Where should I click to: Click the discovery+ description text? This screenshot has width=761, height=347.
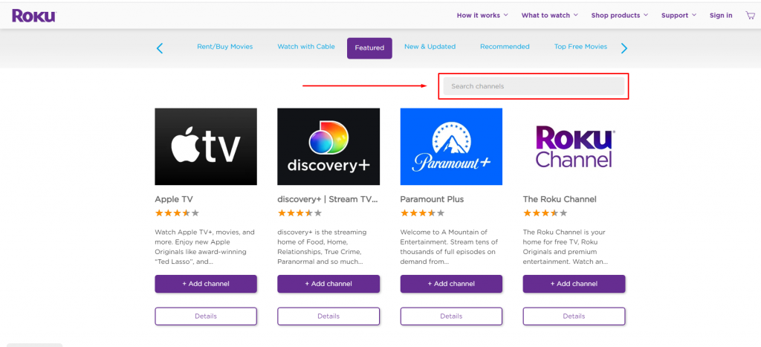(323, 247)
